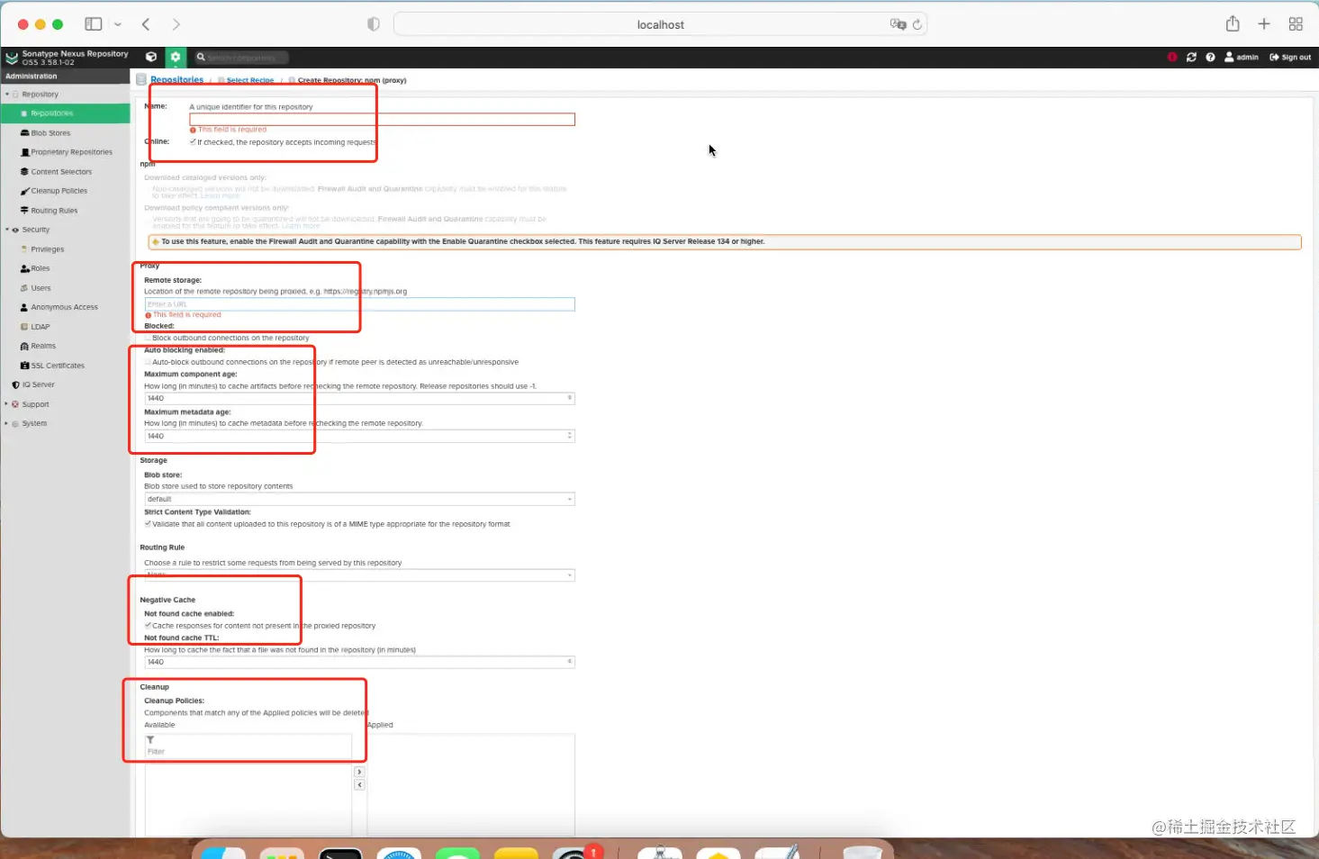
Task: Click the refresh icon in Nexus header
Action: tap(1191, 57)
